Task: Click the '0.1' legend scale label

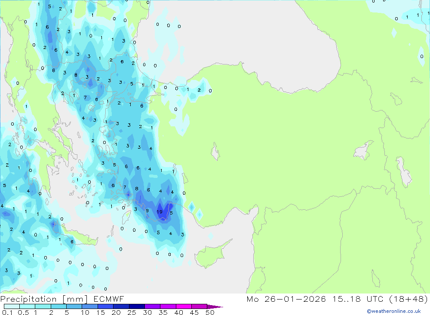Action: coord(7,312)
